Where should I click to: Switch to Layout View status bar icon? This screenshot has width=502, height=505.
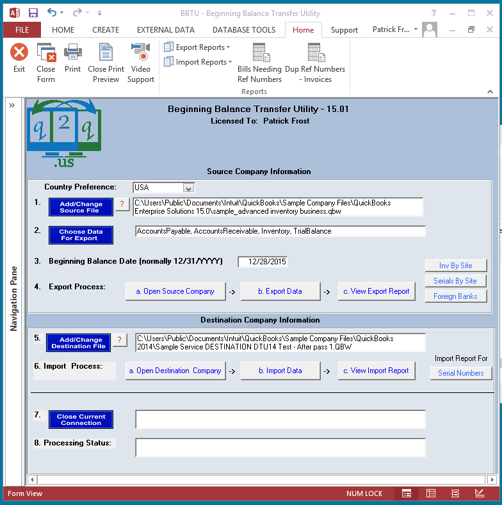coord(455,493)
